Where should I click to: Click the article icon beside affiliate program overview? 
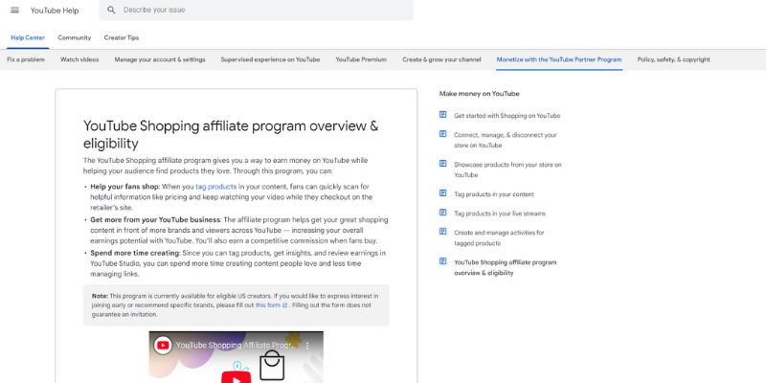(x=442, y=261)
